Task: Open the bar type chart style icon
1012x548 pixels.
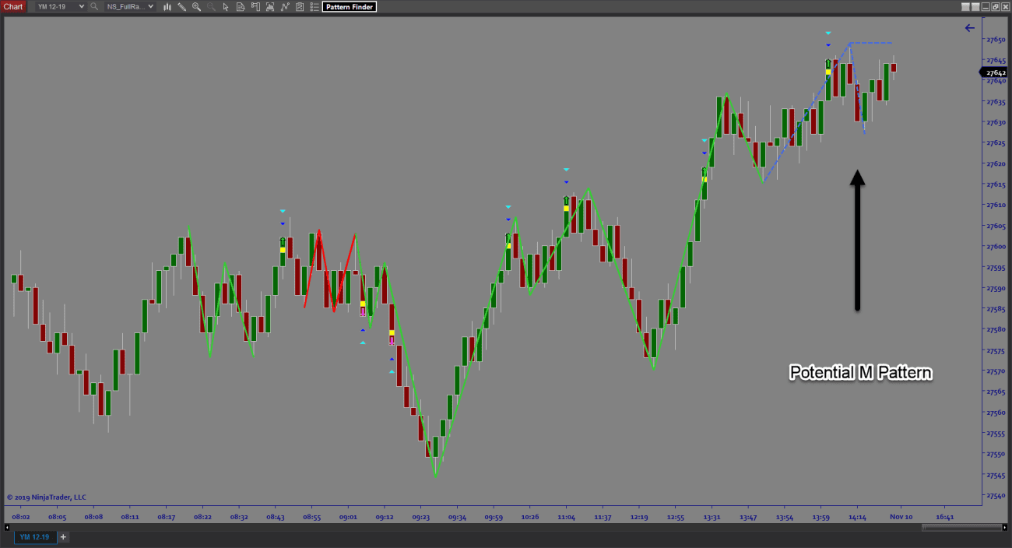Action: [x=167, y=7]
